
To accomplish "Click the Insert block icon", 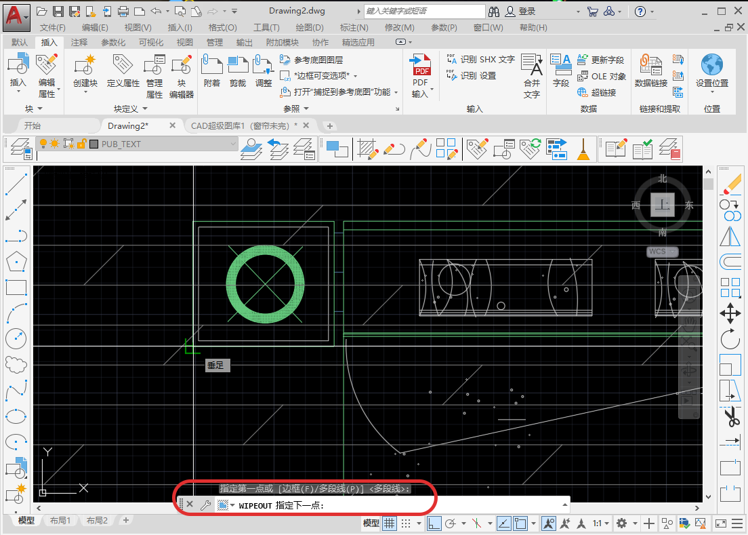I will 18,65.
